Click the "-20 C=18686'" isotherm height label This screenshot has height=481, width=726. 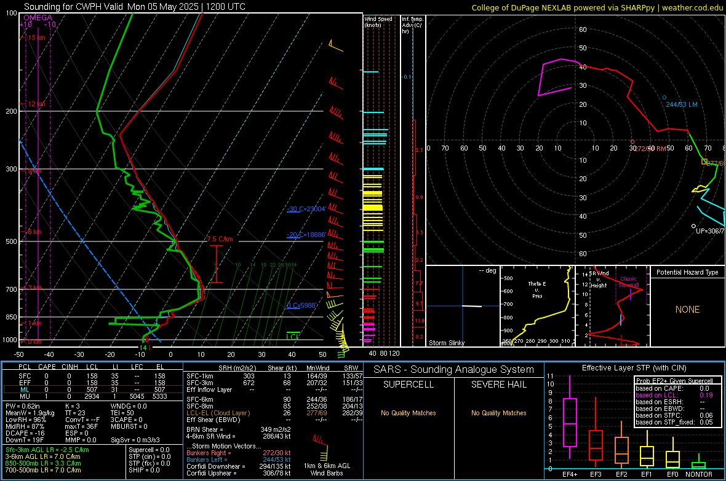click(306, 235)
